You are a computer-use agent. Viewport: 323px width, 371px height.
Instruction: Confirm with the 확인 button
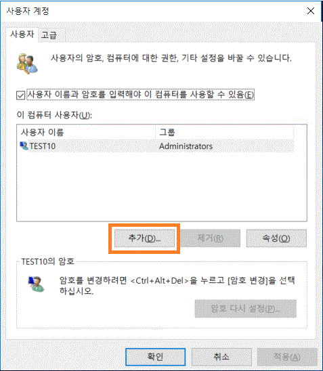[156, 357]
